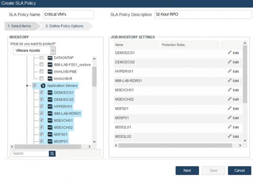Click the job inventory vertical scrollbar thumb
Image resolution: width=253 pixels, height=179 pixels.
point(245,74)
